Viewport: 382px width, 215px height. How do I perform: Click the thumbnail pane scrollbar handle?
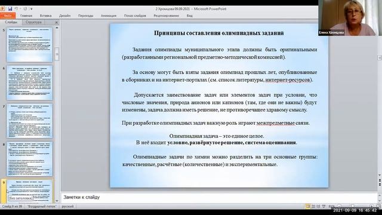tap(57, 54)
